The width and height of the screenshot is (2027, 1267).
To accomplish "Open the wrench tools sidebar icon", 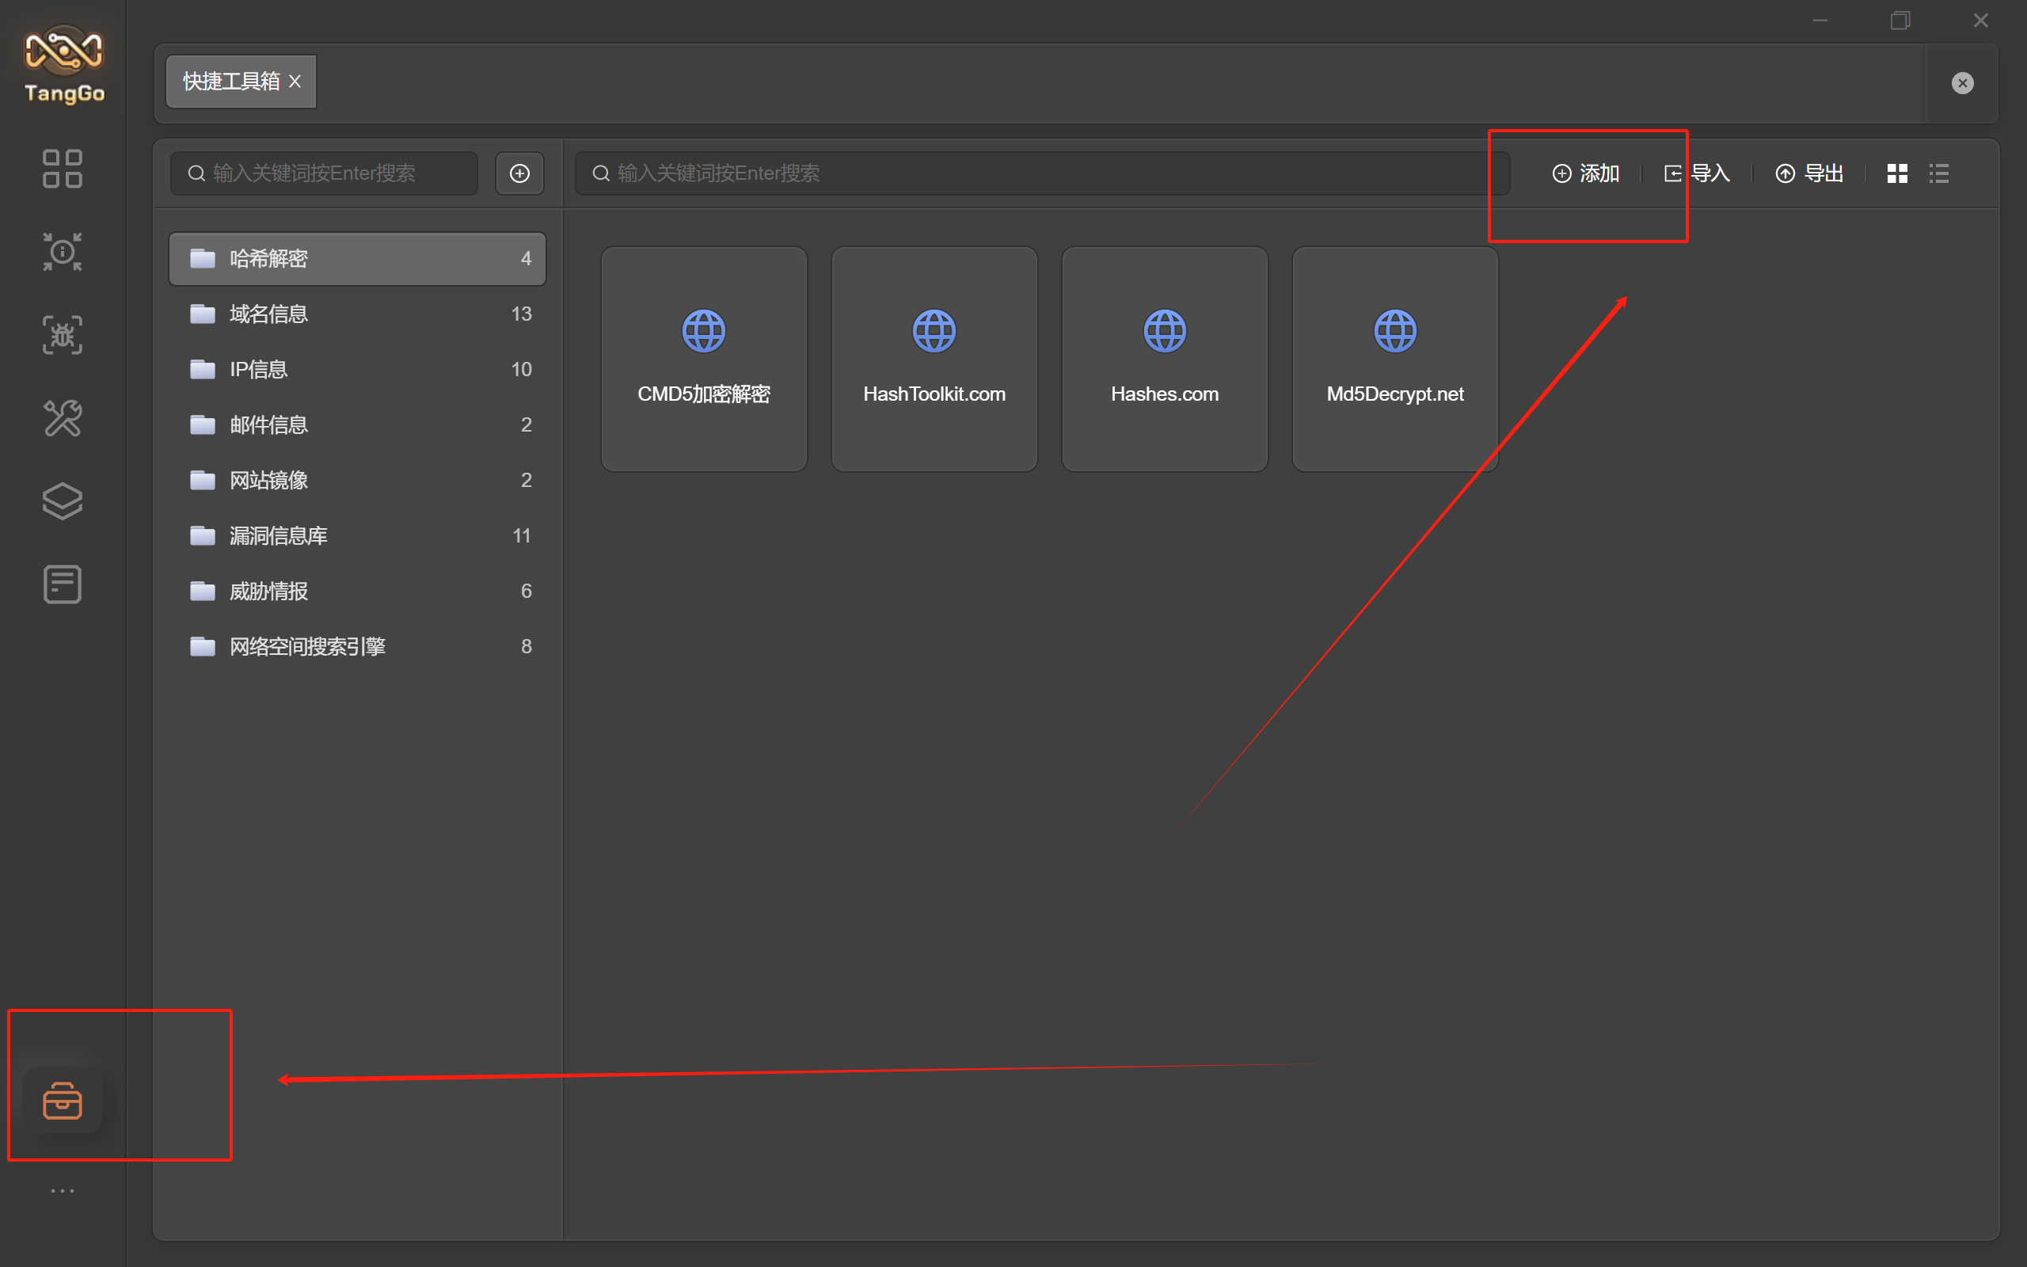I will [x=63, y=418].
